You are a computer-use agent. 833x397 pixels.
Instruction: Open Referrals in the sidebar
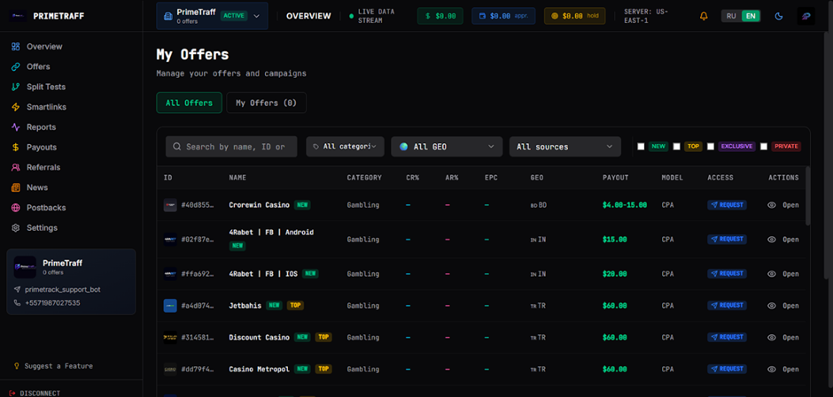click(x=43, y=167)
